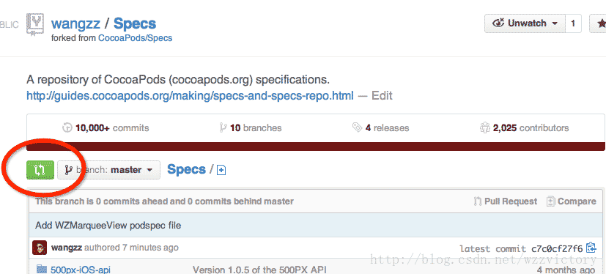The image size is (606, 274).
Task: Copy commit SHA with clipboard icon
Action: [x=591, y=248]
